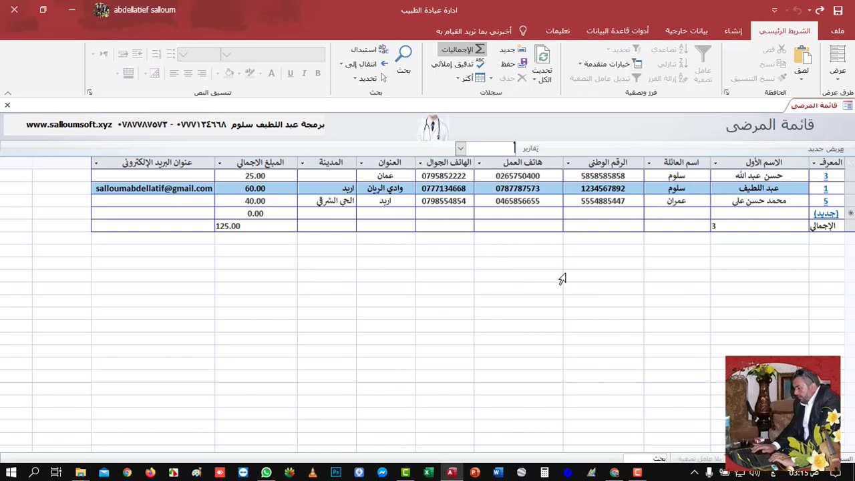The width and height of the screenshot is (855, 481).
Task: Open filter arrow on المدينة column
Action: (303, 163)
